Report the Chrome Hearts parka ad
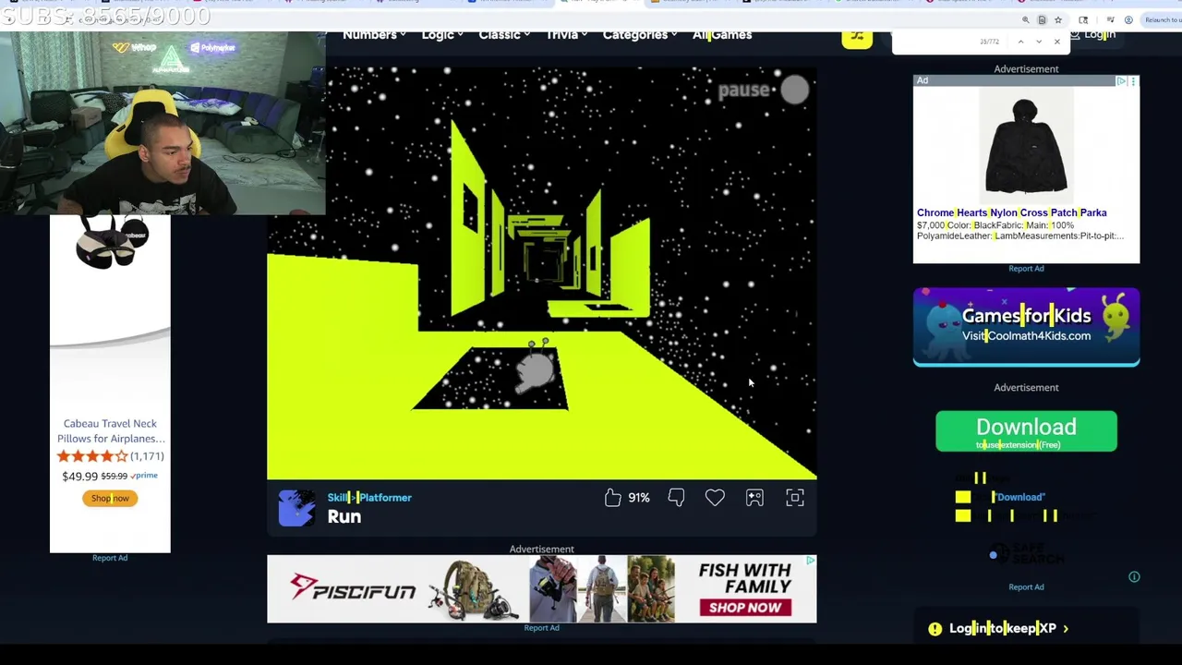This screenshot has height=665, width=1182. [x=1026, y=269]
